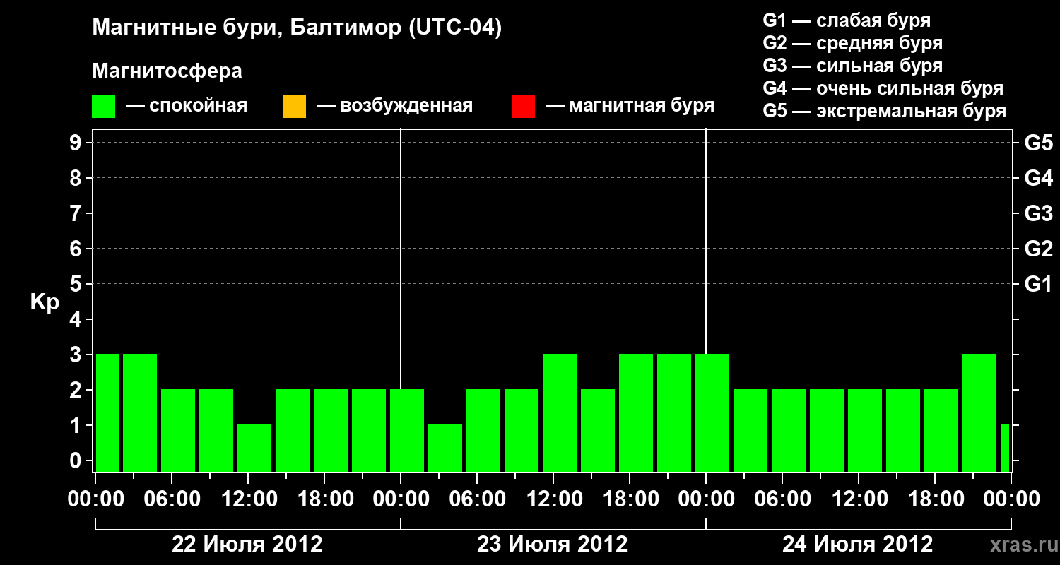Click the '06:00' time label for 24 July
Screen dimensions: 1060x565
782,499
